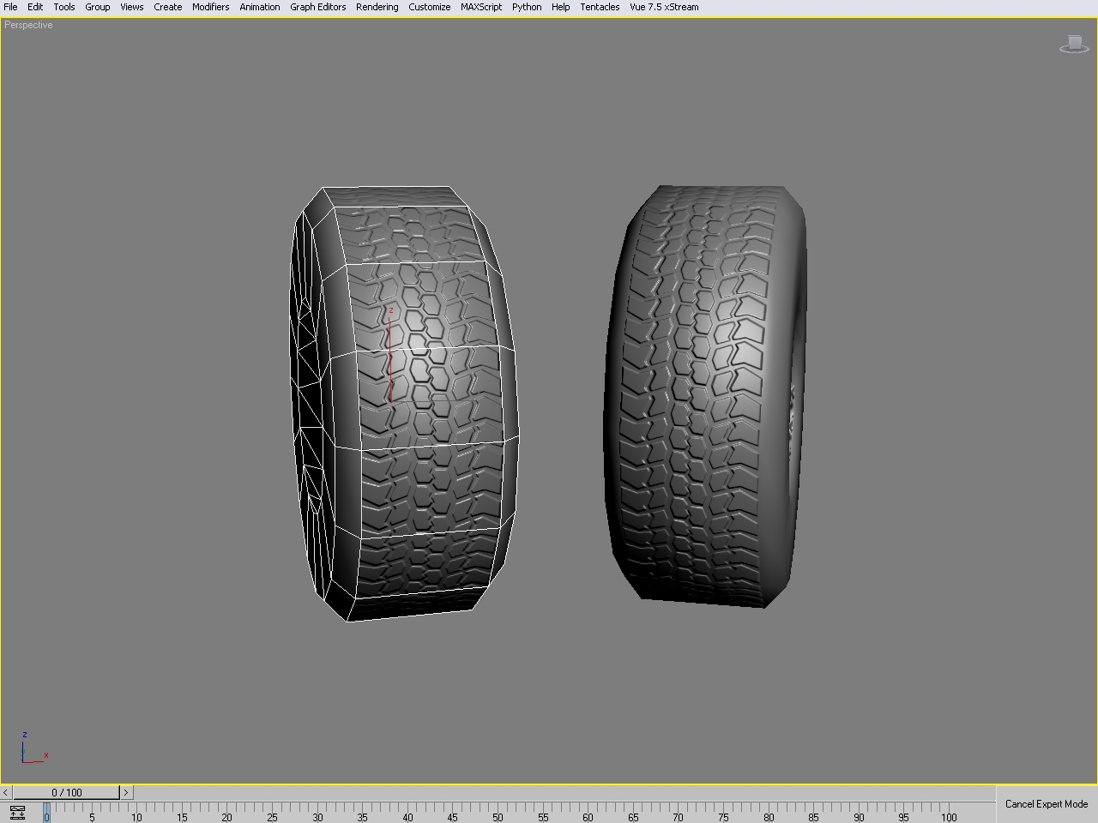This screenshot has height=823, width=1098.
Task: Click the Cancel Expert Mode button
Action: [1046, 804]
